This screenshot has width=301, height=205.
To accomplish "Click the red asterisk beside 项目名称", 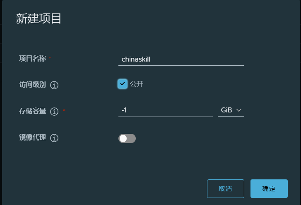I will (50, 58).
